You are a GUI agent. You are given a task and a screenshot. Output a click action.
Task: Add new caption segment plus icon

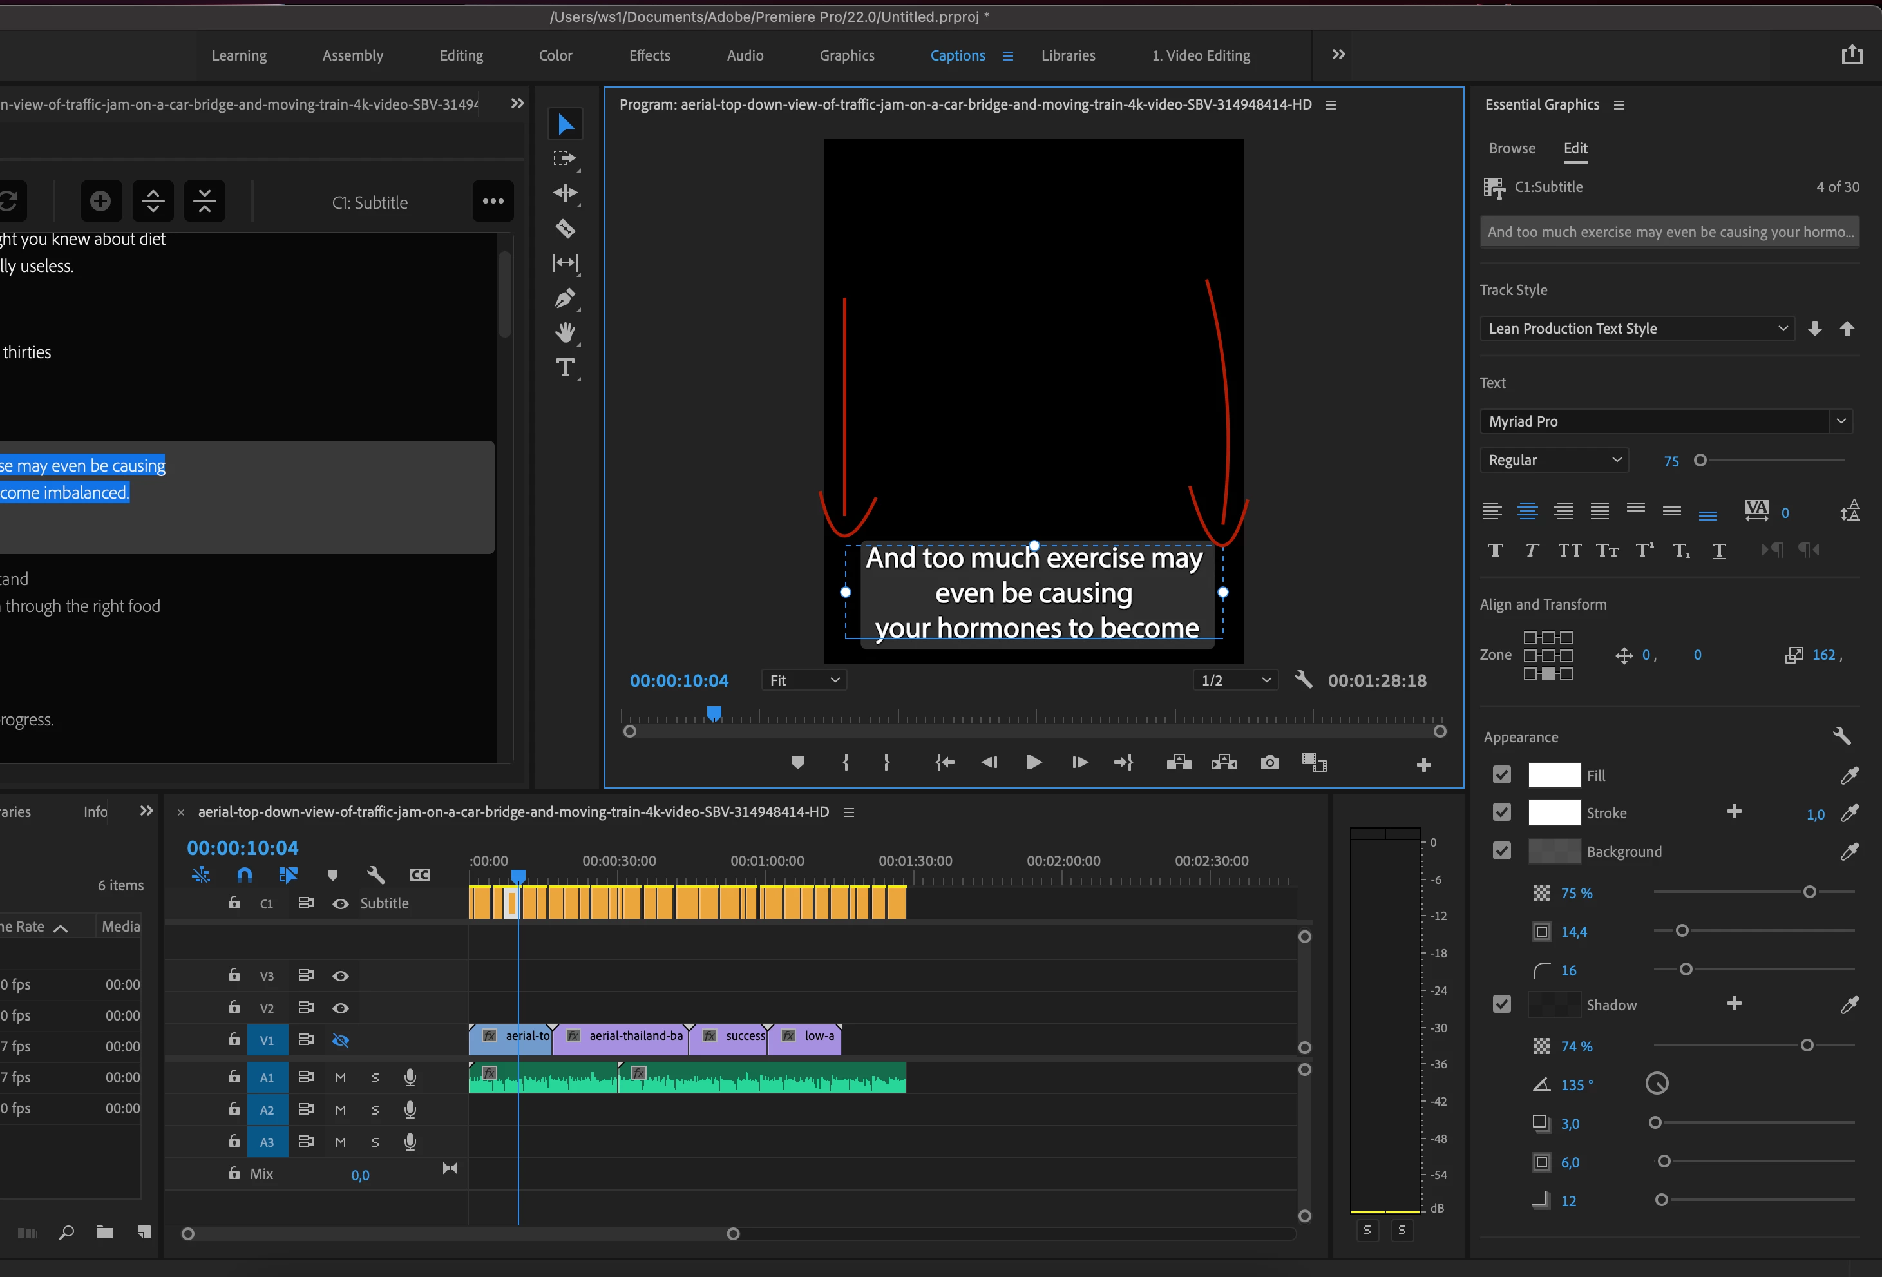pyautogui.click(x=100, y=201)
